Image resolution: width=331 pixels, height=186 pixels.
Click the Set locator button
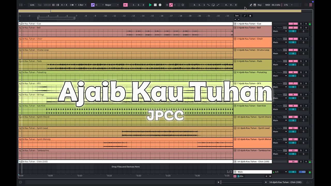pyautogui.click(x=237, y=16)
